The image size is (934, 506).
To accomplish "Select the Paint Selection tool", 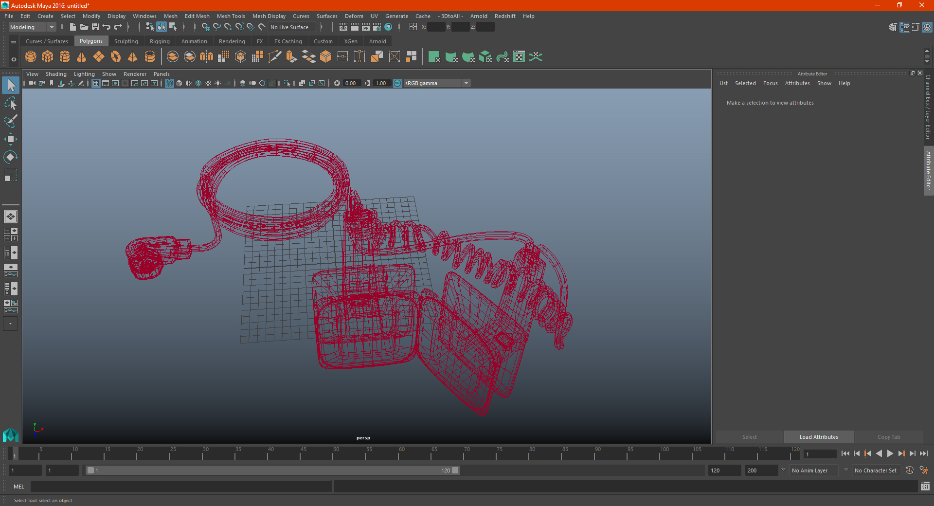I will [x=10, y=121].
